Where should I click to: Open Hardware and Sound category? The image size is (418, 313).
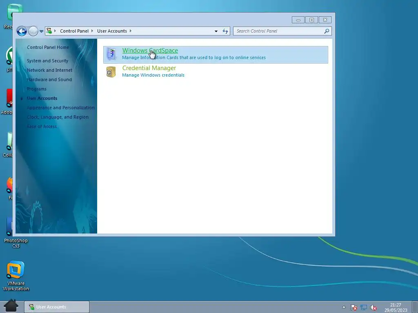[x=49, y=79]
